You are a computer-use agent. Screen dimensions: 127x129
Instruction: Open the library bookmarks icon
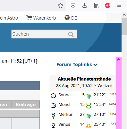tap(96, 5)
